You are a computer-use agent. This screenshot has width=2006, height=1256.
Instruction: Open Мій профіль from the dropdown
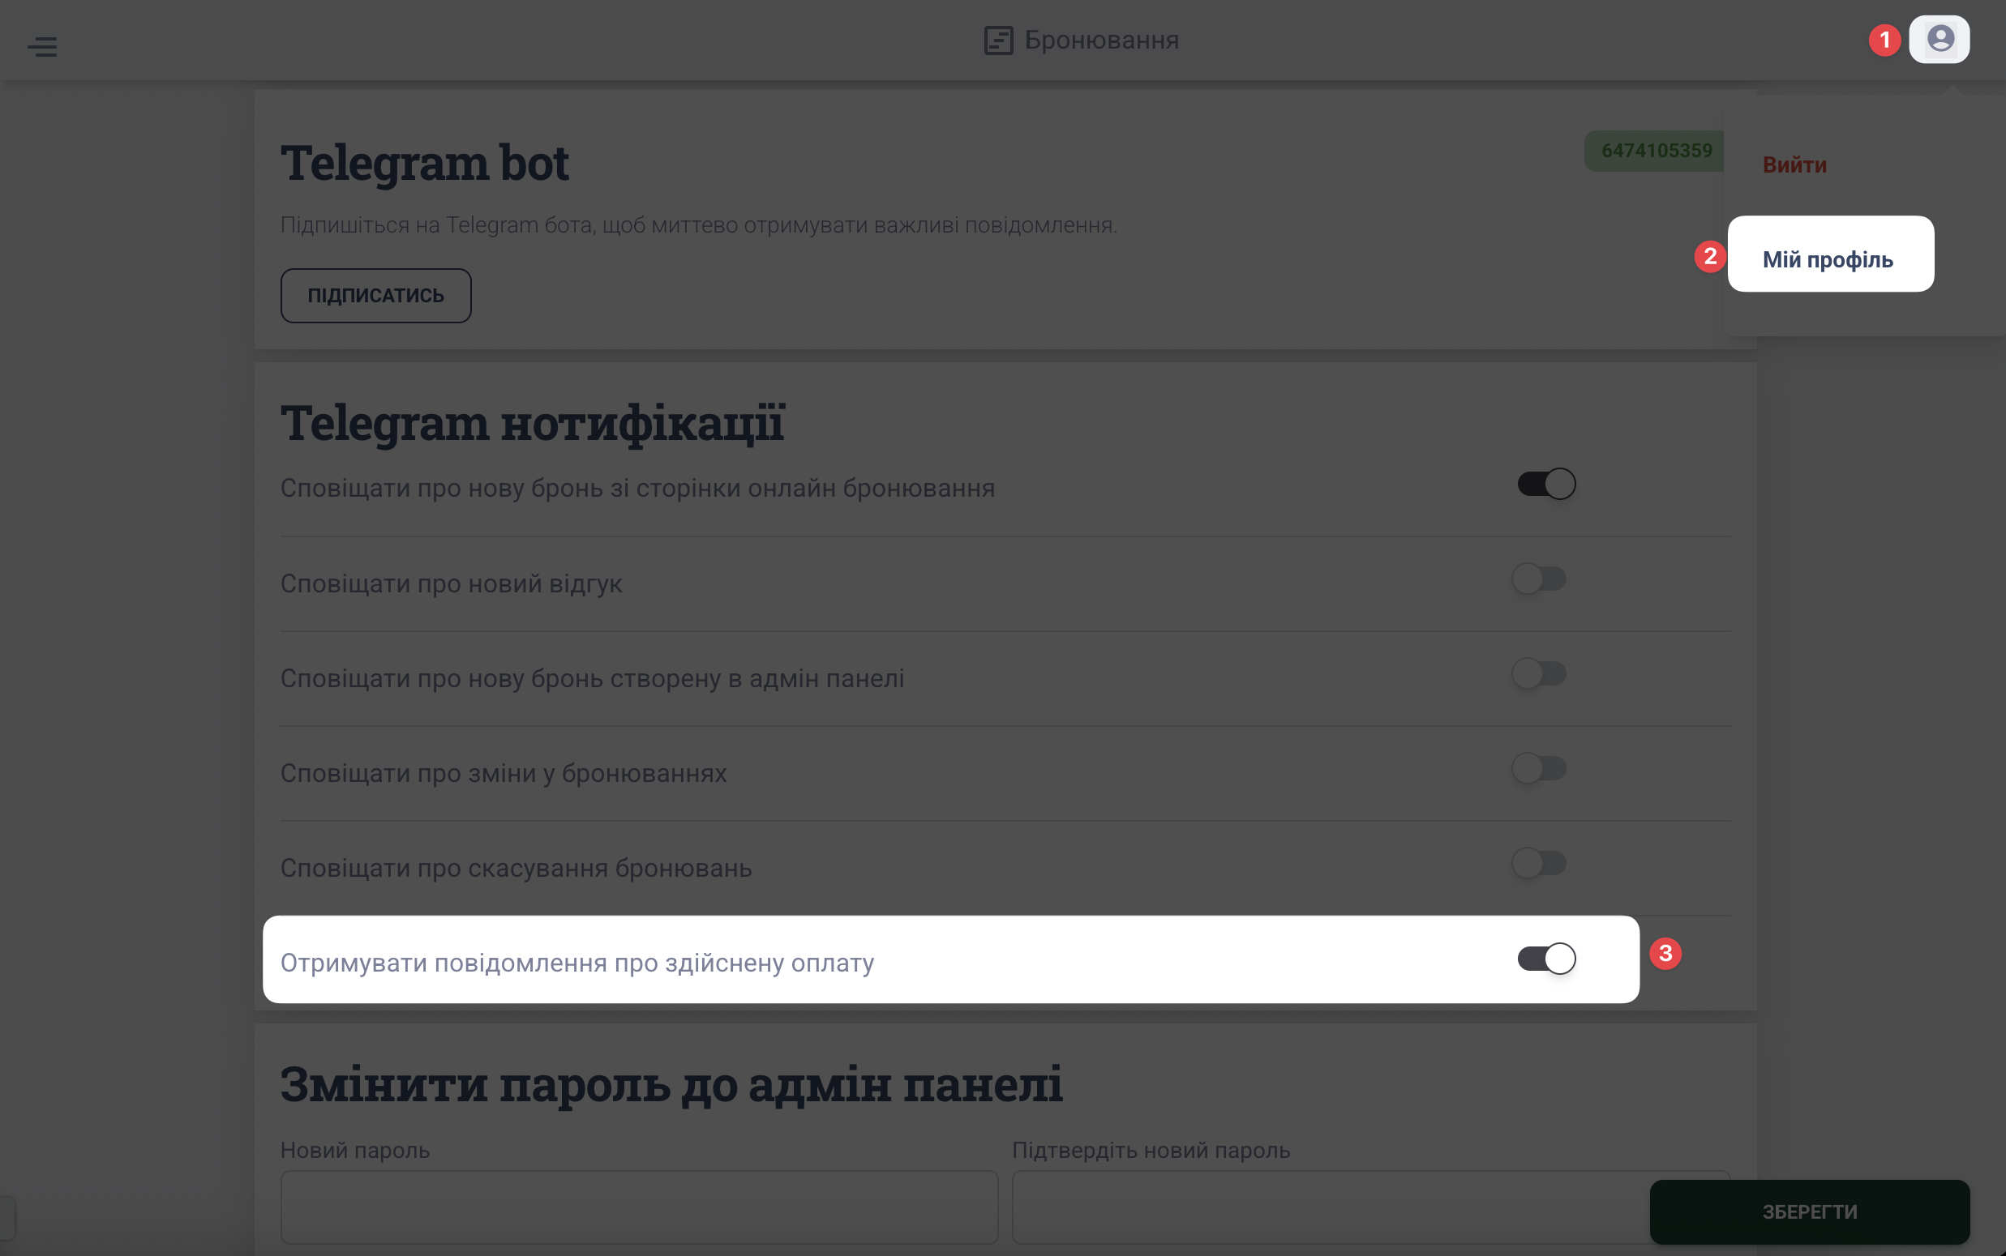[x=1828, y=259]
